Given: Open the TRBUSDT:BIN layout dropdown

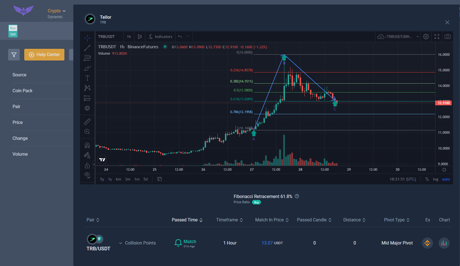Looking at the screenshot, I should pyautogui.click(x=398, y=37).
